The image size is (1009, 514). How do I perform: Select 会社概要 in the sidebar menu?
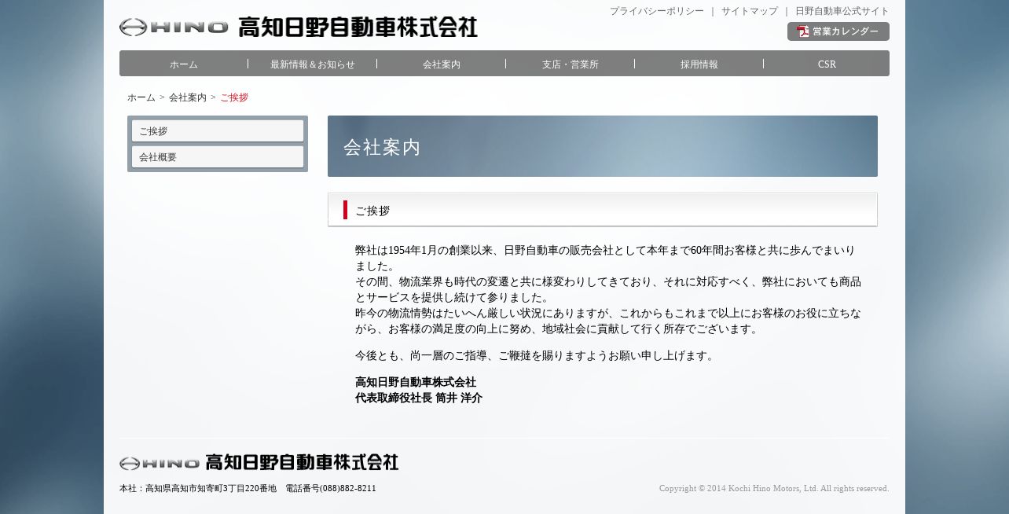point(218,157)
